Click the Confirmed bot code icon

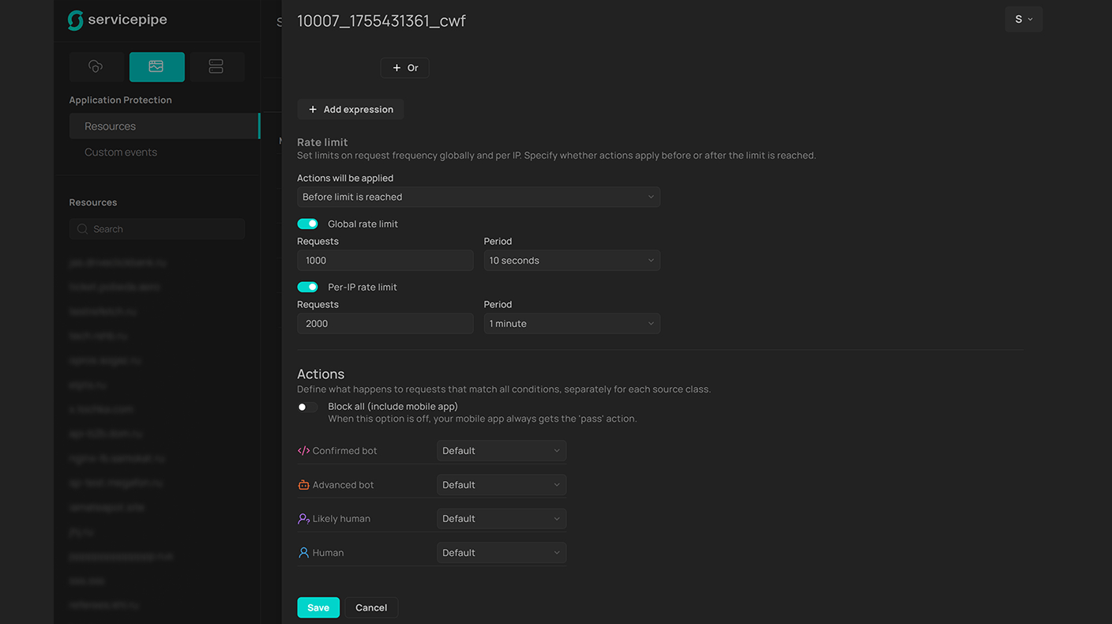303,451
